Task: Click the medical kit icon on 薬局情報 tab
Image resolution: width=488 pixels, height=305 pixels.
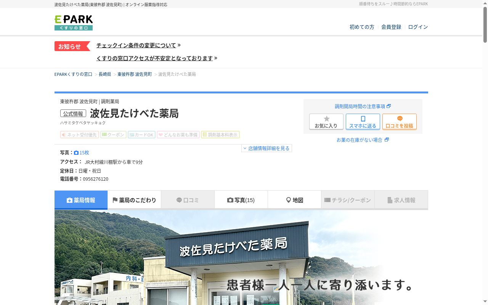Action: [69, 200]
